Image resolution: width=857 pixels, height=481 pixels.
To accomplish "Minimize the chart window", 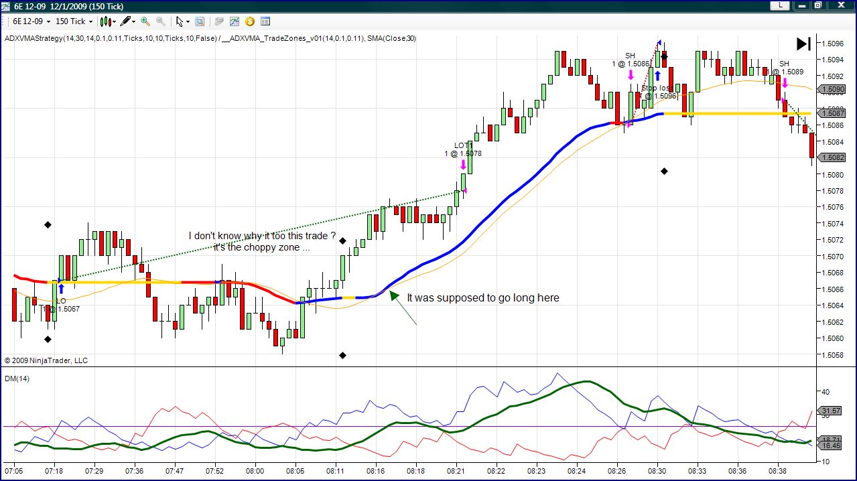I will pyautogui.click(x=801, y=5).
